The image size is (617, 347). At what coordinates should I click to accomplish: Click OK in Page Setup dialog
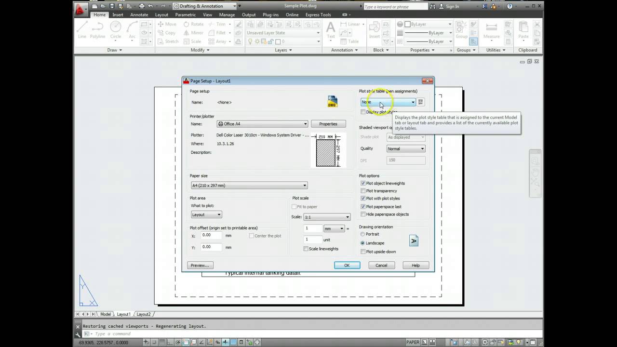(x=347, y=265)
